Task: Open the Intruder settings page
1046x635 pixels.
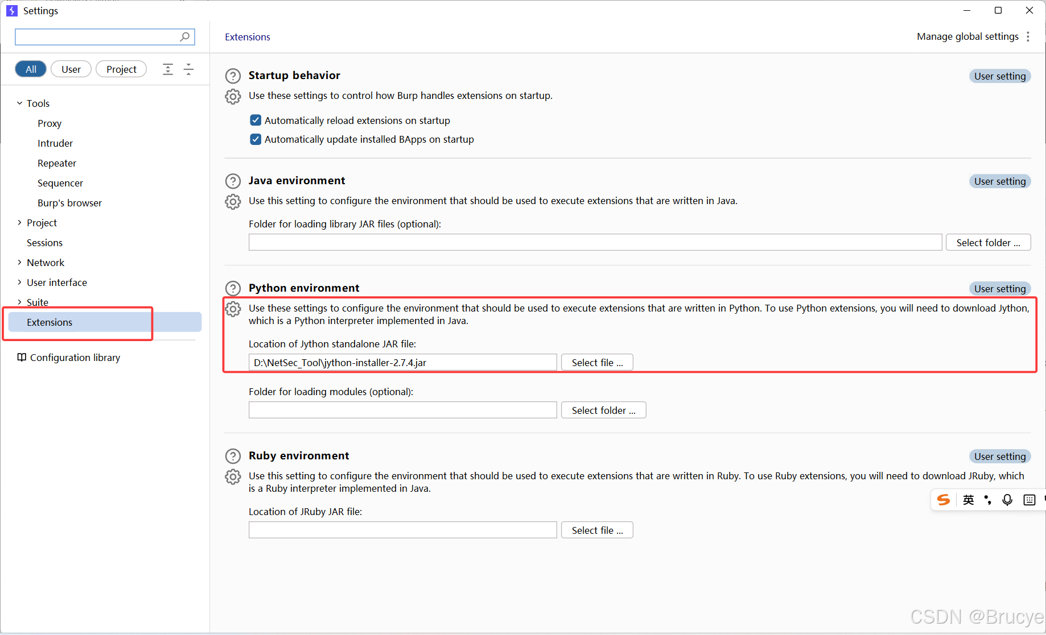Action: 55,143
